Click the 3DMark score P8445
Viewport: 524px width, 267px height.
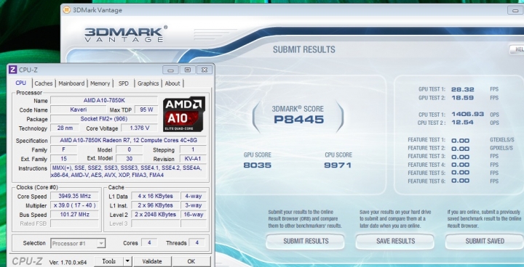tap(299, 120)
